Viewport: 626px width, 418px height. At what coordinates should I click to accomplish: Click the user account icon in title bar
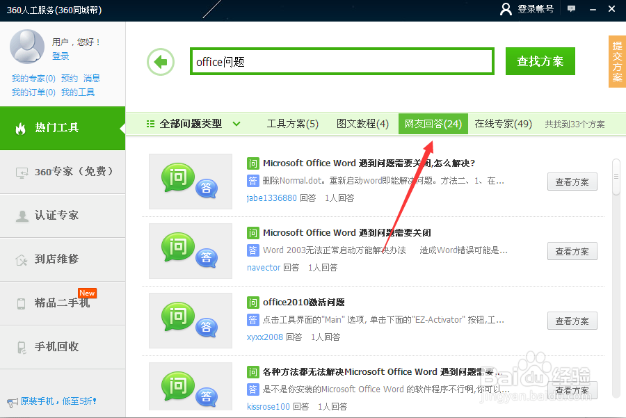(506, 9)
